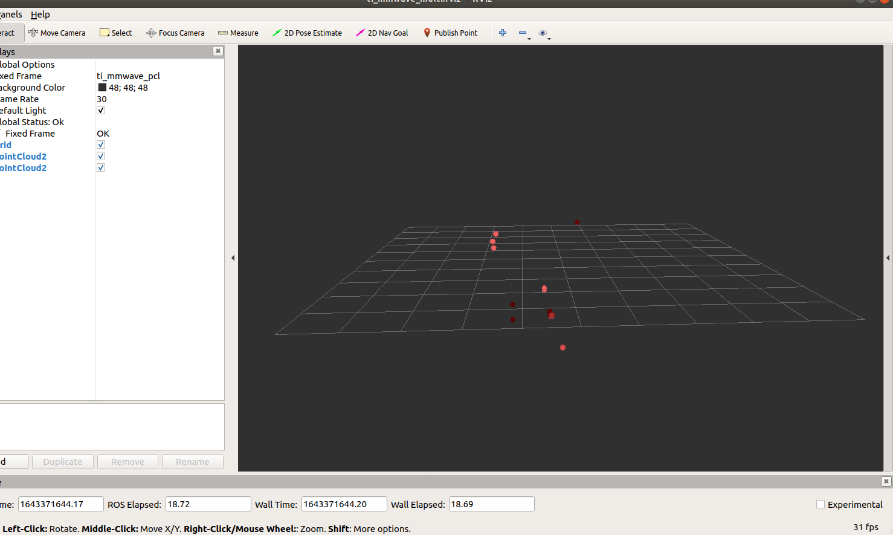This screenshot has height=535, width=893.
Task: Select the Global Options row
Action: (112, 65)
